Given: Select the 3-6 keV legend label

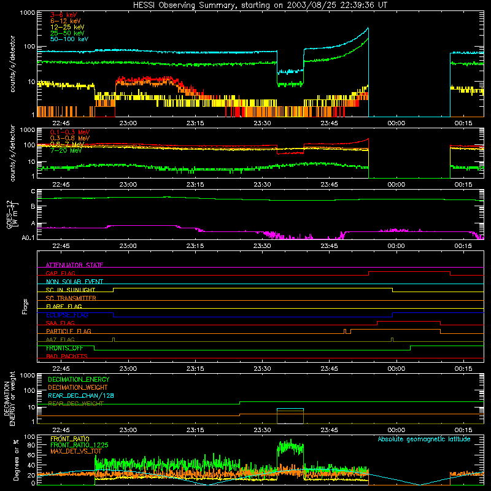Looking at the screenshot, I should 63,15.
